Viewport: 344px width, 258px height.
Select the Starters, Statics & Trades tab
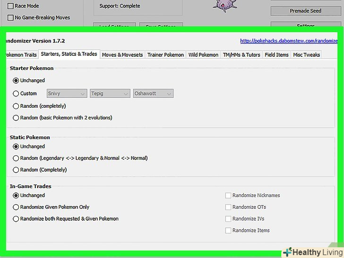click(x=69, y=54)
